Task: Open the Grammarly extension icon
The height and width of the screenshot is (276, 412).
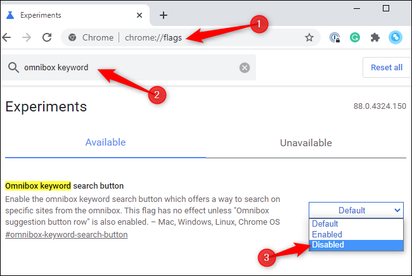Action: pyautogui.click(x=355, y=37)
